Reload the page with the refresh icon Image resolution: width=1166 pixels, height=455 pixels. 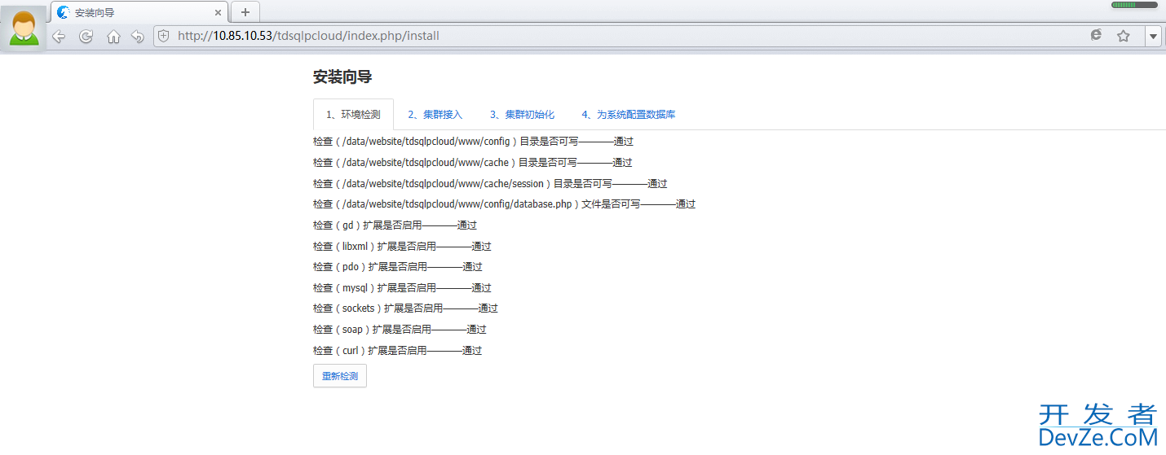[86, 36]
